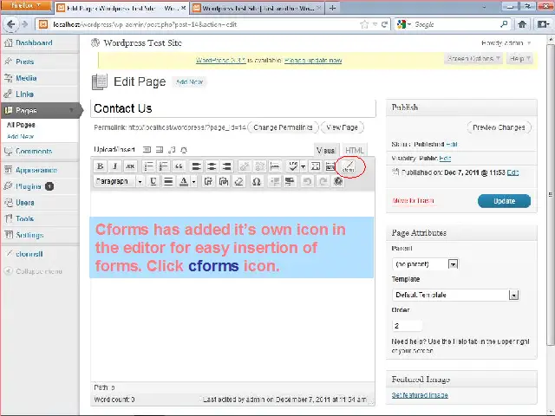Viewport: 555px width, 416px height.
Task: Open the Appearance menu
Action: point(36,170)
